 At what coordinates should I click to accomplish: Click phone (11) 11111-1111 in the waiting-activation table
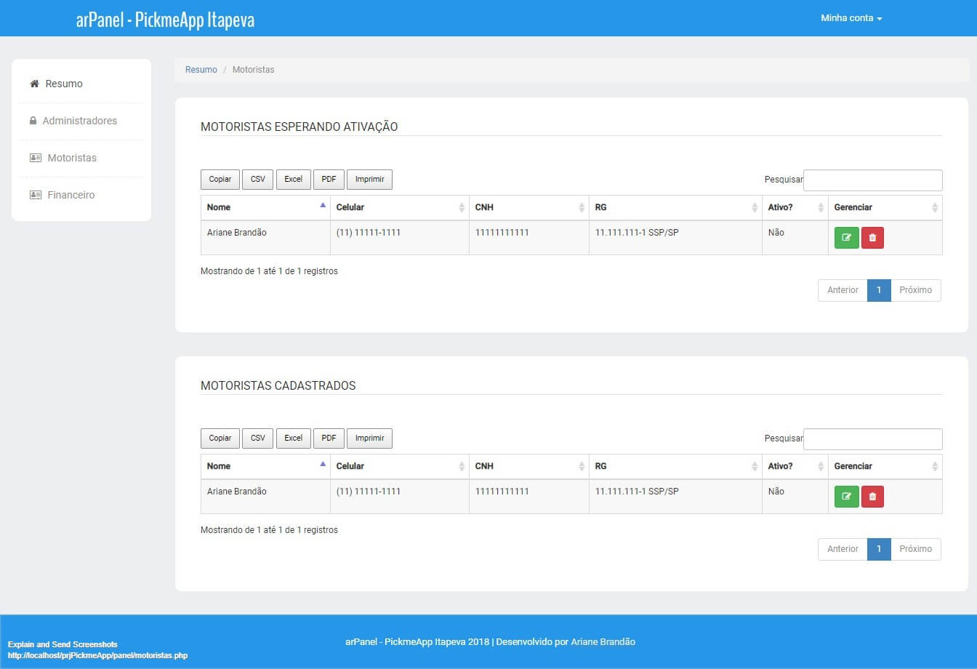tap(369, 233)
